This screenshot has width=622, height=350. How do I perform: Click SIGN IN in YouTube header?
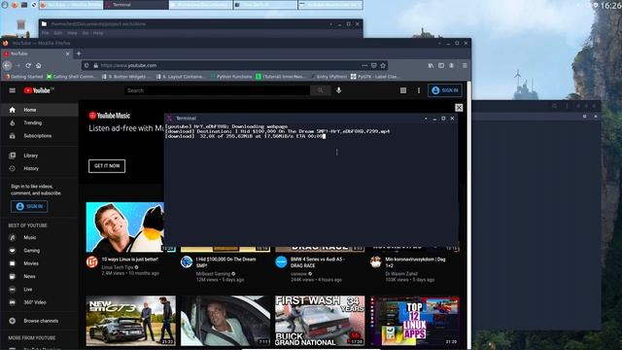tap(445, 90)
